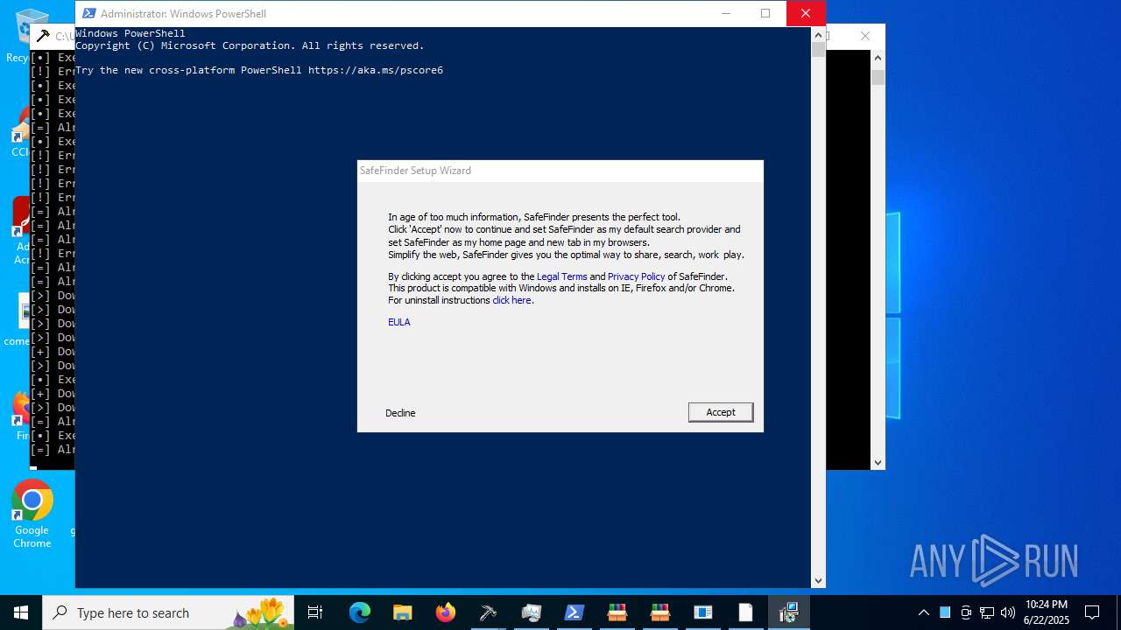Switch to PowerShell taskbar icon
The image size is (1121, 630).
click(574, 612)
